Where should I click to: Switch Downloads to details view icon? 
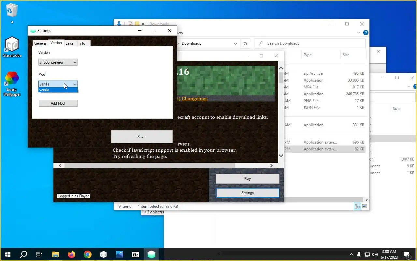click(x=357, y=206)
